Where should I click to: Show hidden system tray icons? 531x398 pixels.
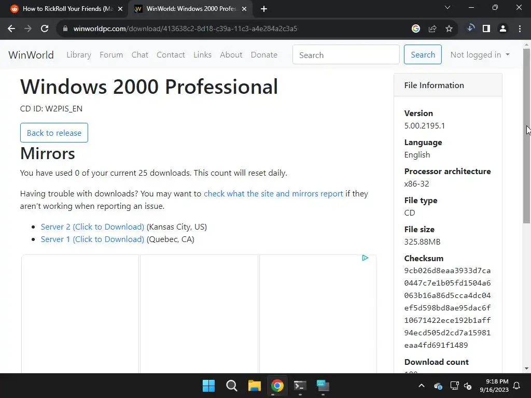[x=422, y=386]
